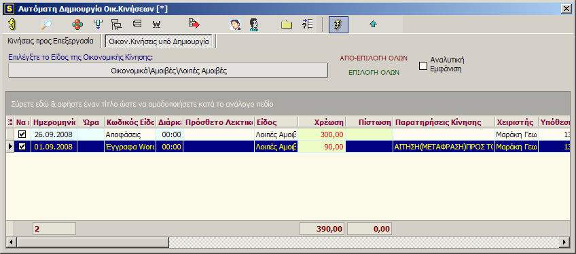Viewport: 576px width, 254px height.
Task: Click the document with red arrow icon
Action: pyautogui.click(x=194, y=24)
